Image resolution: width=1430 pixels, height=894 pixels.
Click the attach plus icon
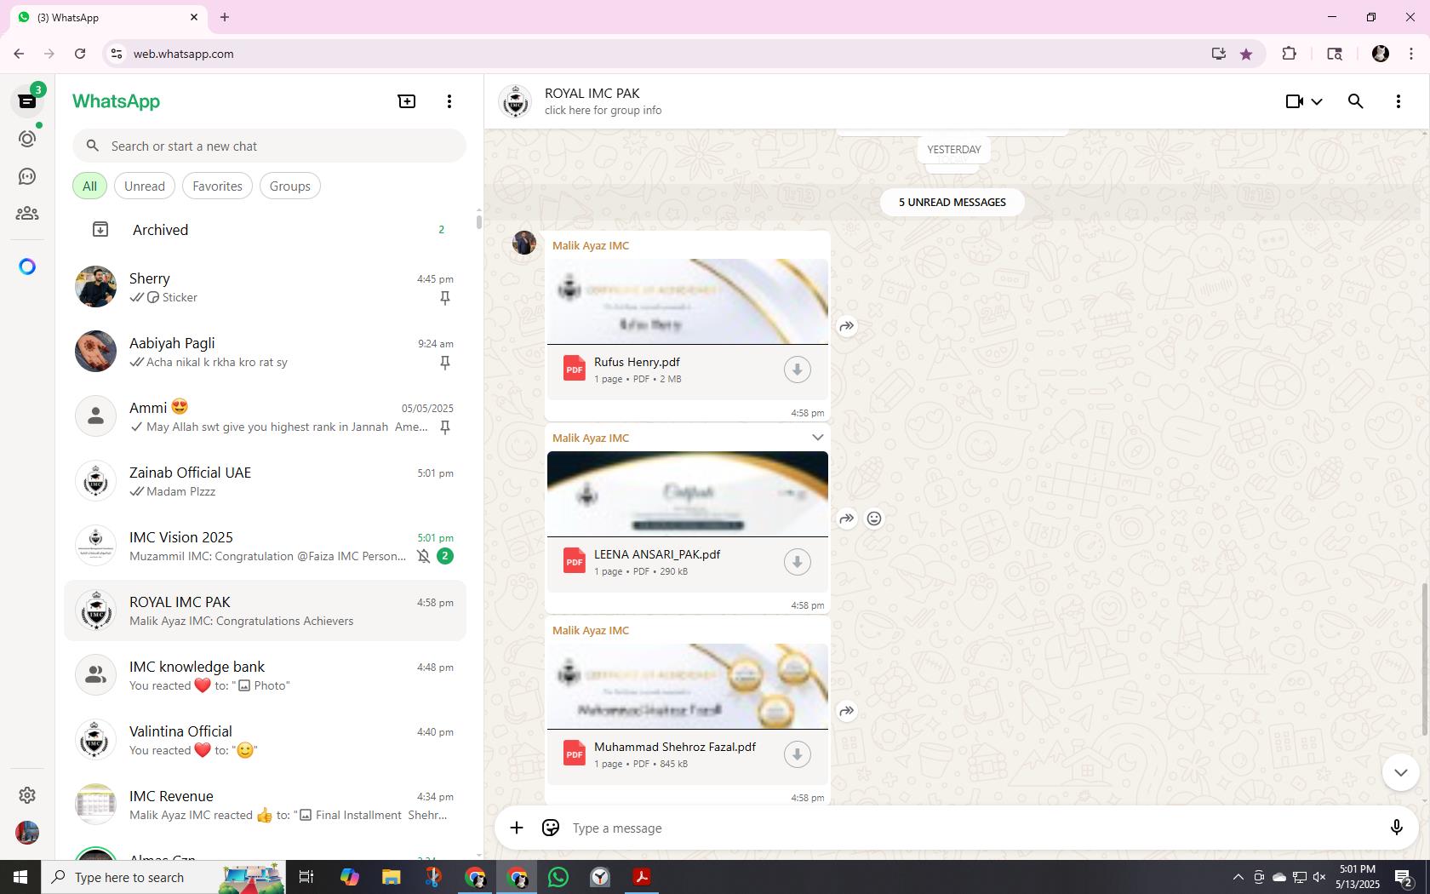click(x=517, y=828)
